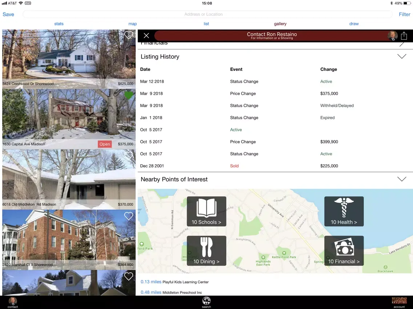Open Middleton Preschool Inc entry
Image resolution: width=413 pixels, height=309 pixels.
pyautogui.click(x=171, y=292)
